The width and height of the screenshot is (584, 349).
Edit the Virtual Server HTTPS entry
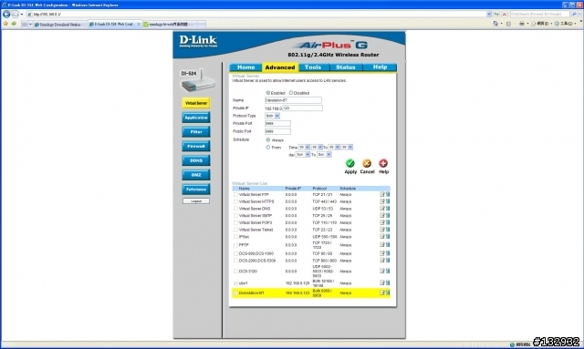[x=381, y=201]
